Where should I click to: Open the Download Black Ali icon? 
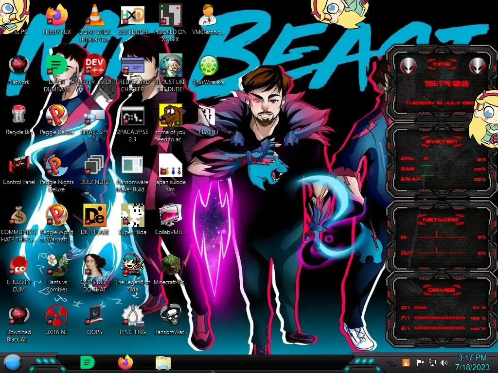pos(19,315)
